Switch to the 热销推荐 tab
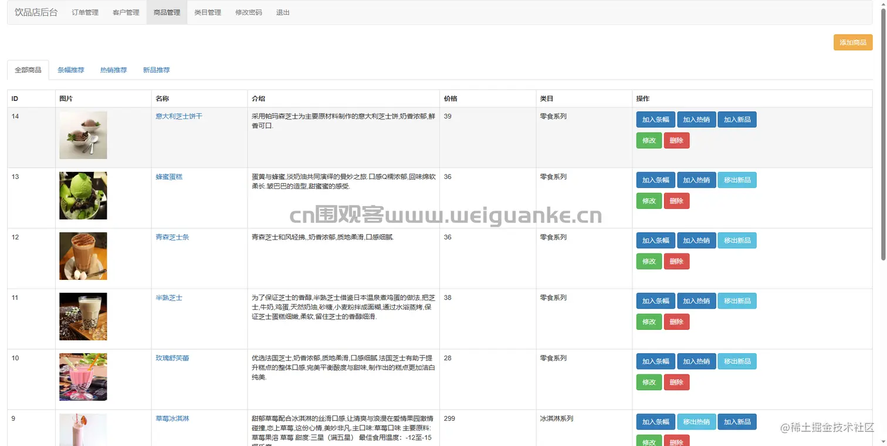 coord(114,70)
